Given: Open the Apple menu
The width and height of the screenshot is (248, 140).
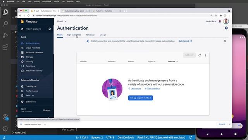Looking at the screenshot, I should click(x=3, y=2).
